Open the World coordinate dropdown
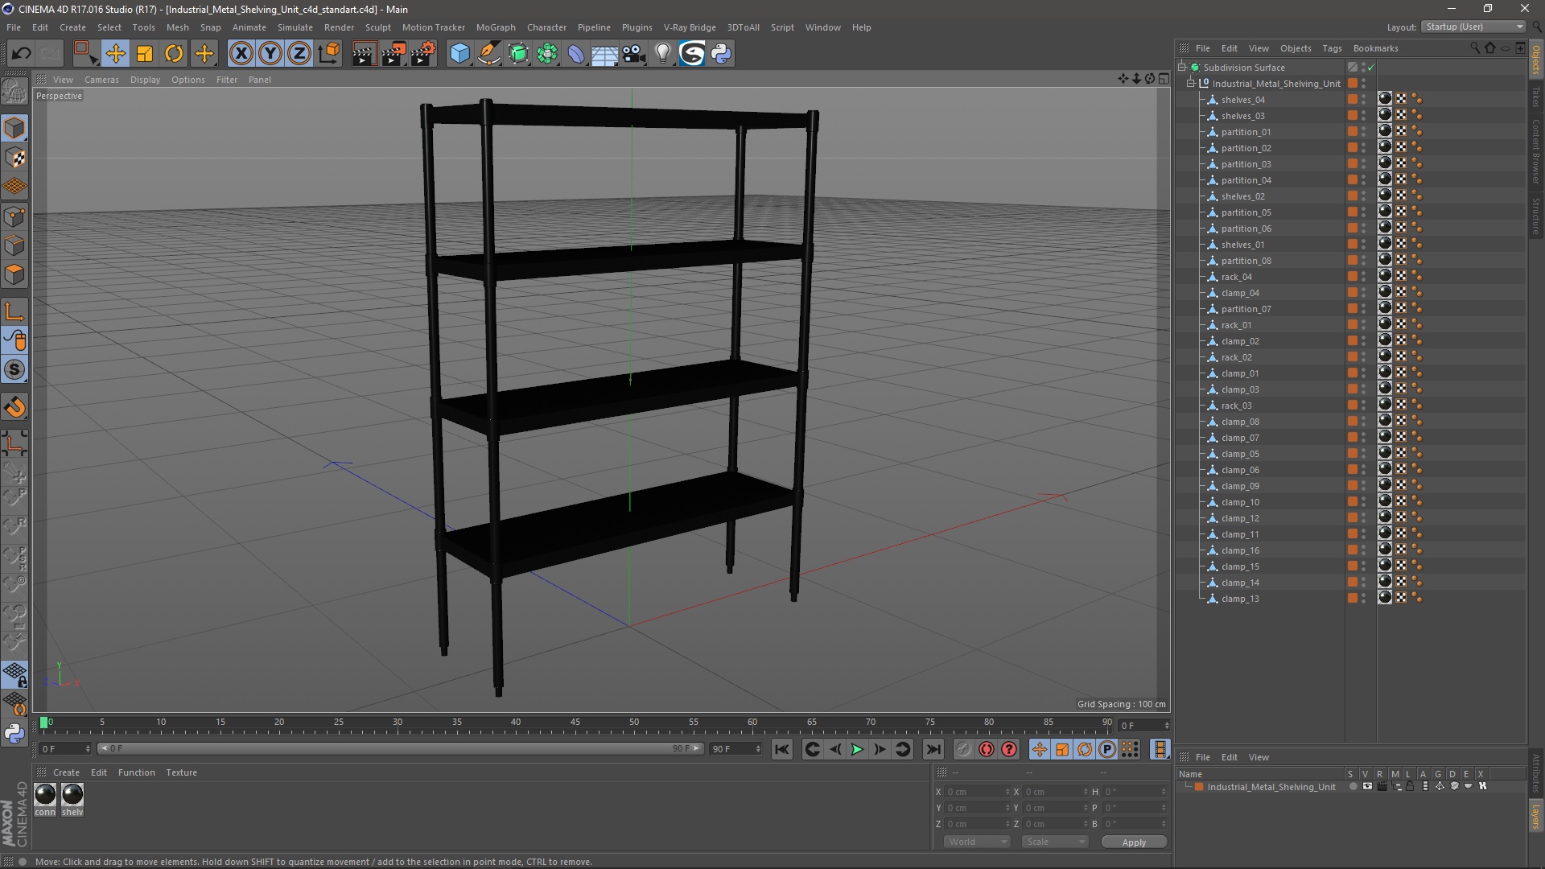Viewport: 1545px width, 869px height. pyautogui.click(x=976, y=842)
